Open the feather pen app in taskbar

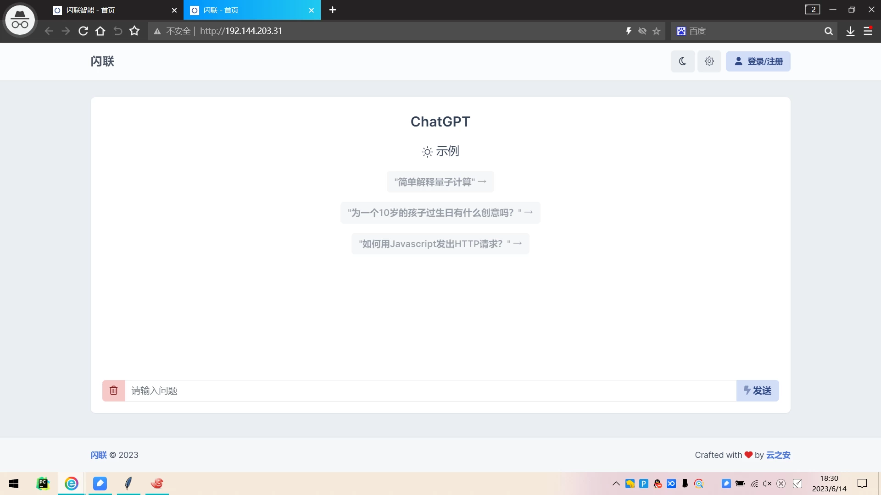128,484
